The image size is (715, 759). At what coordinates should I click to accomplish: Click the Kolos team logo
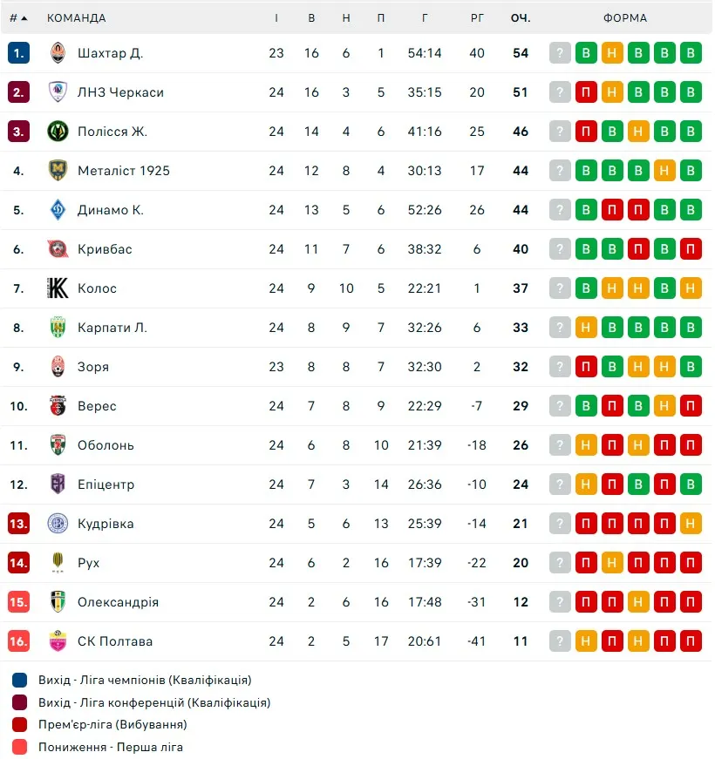click(x=58, y=288)
